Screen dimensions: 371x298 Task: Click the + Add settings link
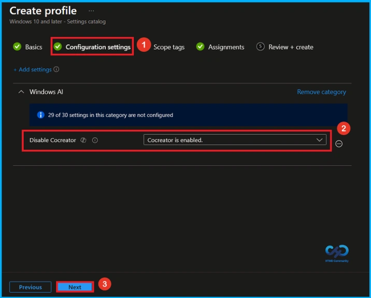[33, 69]
